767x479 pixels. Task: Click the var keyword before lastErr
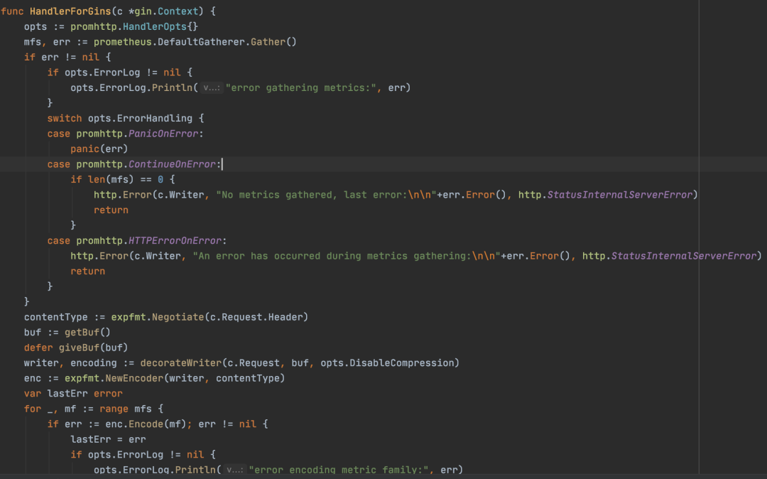[x=32, y=394]
